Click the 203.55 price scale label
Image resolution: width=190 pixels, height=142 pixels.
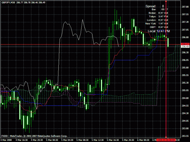click(185, 136)
